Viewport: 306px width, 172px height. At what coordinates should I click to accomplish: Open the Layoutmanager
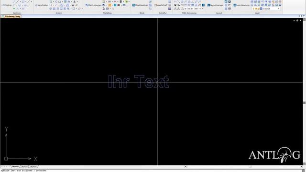(x=215, y=5)
